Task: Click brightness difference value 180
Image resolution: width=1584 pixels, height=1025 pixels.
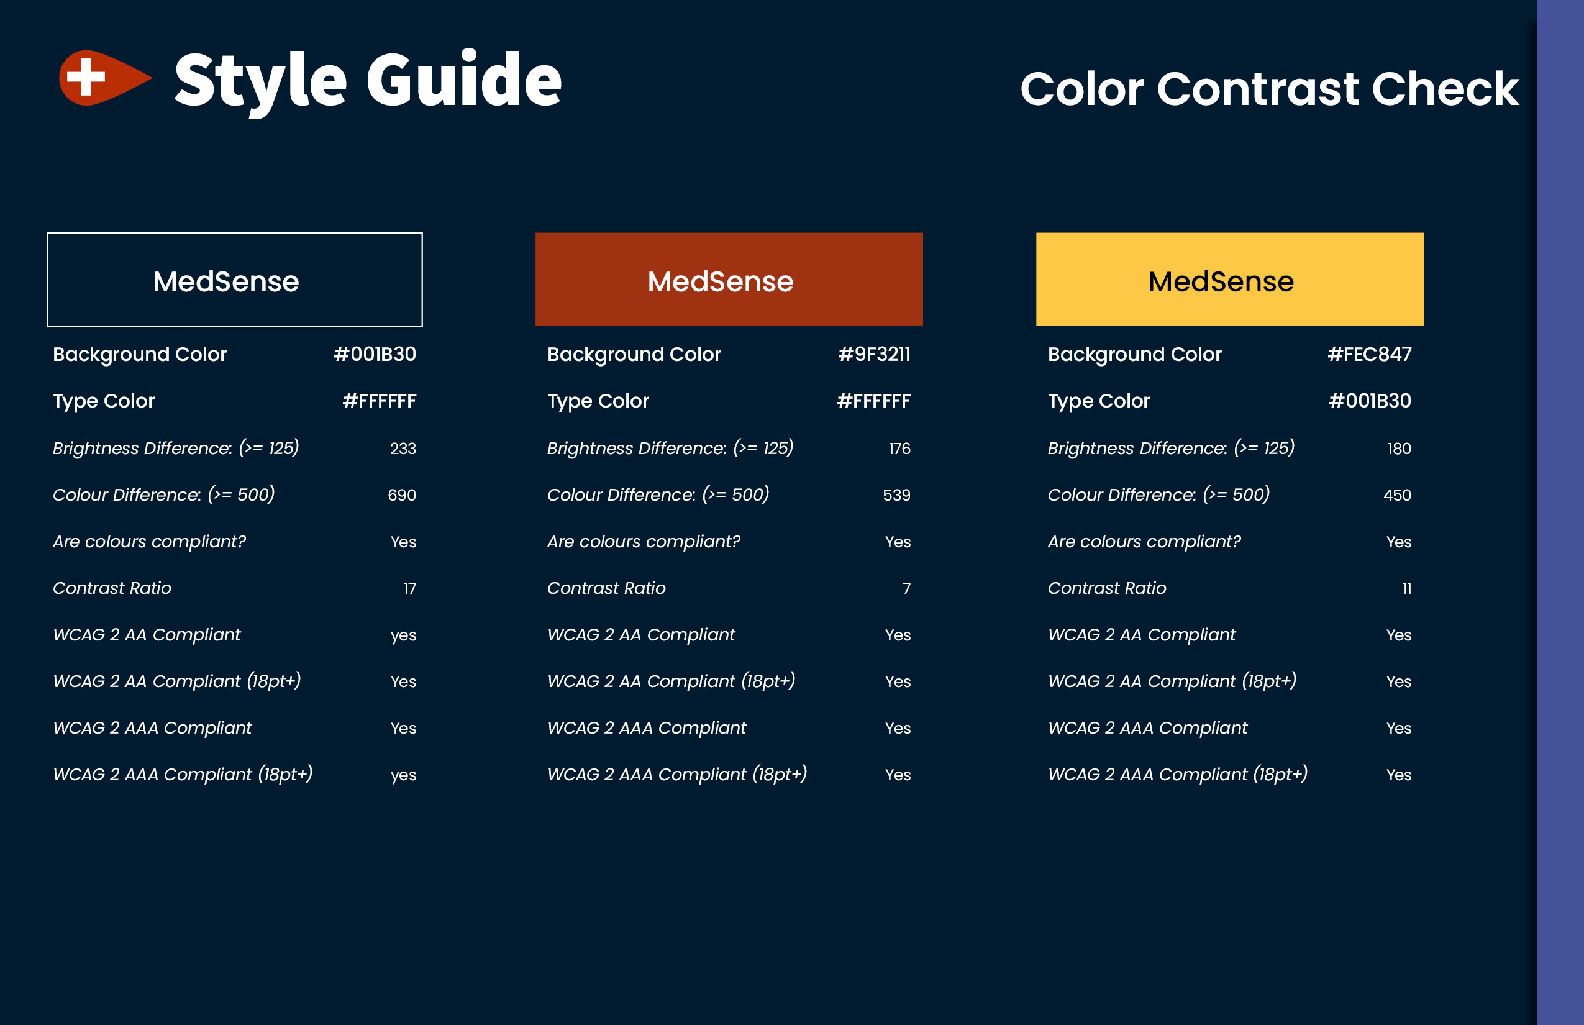Action: pyautogui.click(x=1399, y=449)
